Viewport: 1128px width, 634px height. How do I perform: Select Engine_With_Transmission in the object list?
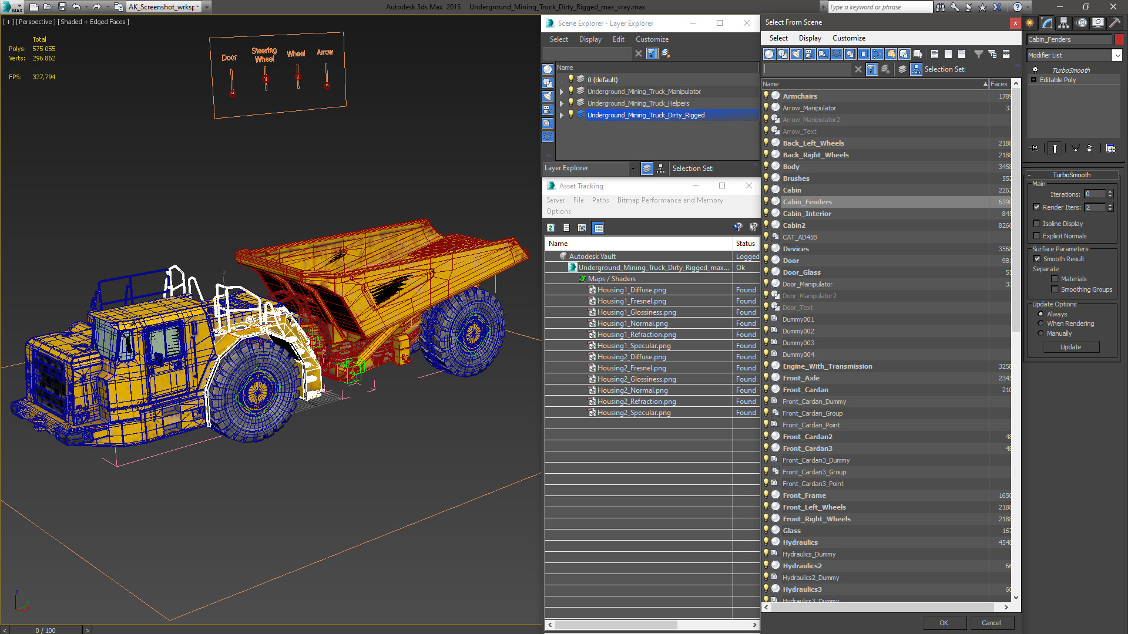click(827, 366)
